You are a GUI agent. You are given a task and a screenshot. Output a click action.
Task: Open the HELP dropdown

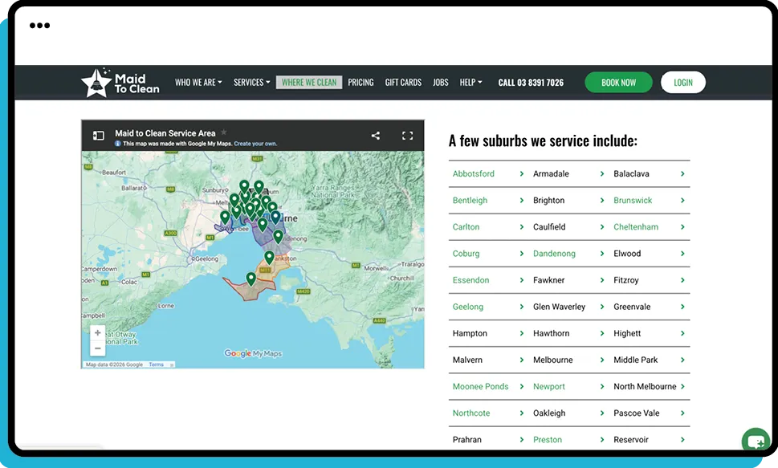click(470, 82)
